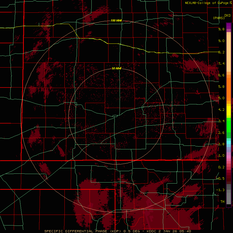The image size is (233, 233).
Task: Click the pink segment of the color bar
Action: coord(229,157)
